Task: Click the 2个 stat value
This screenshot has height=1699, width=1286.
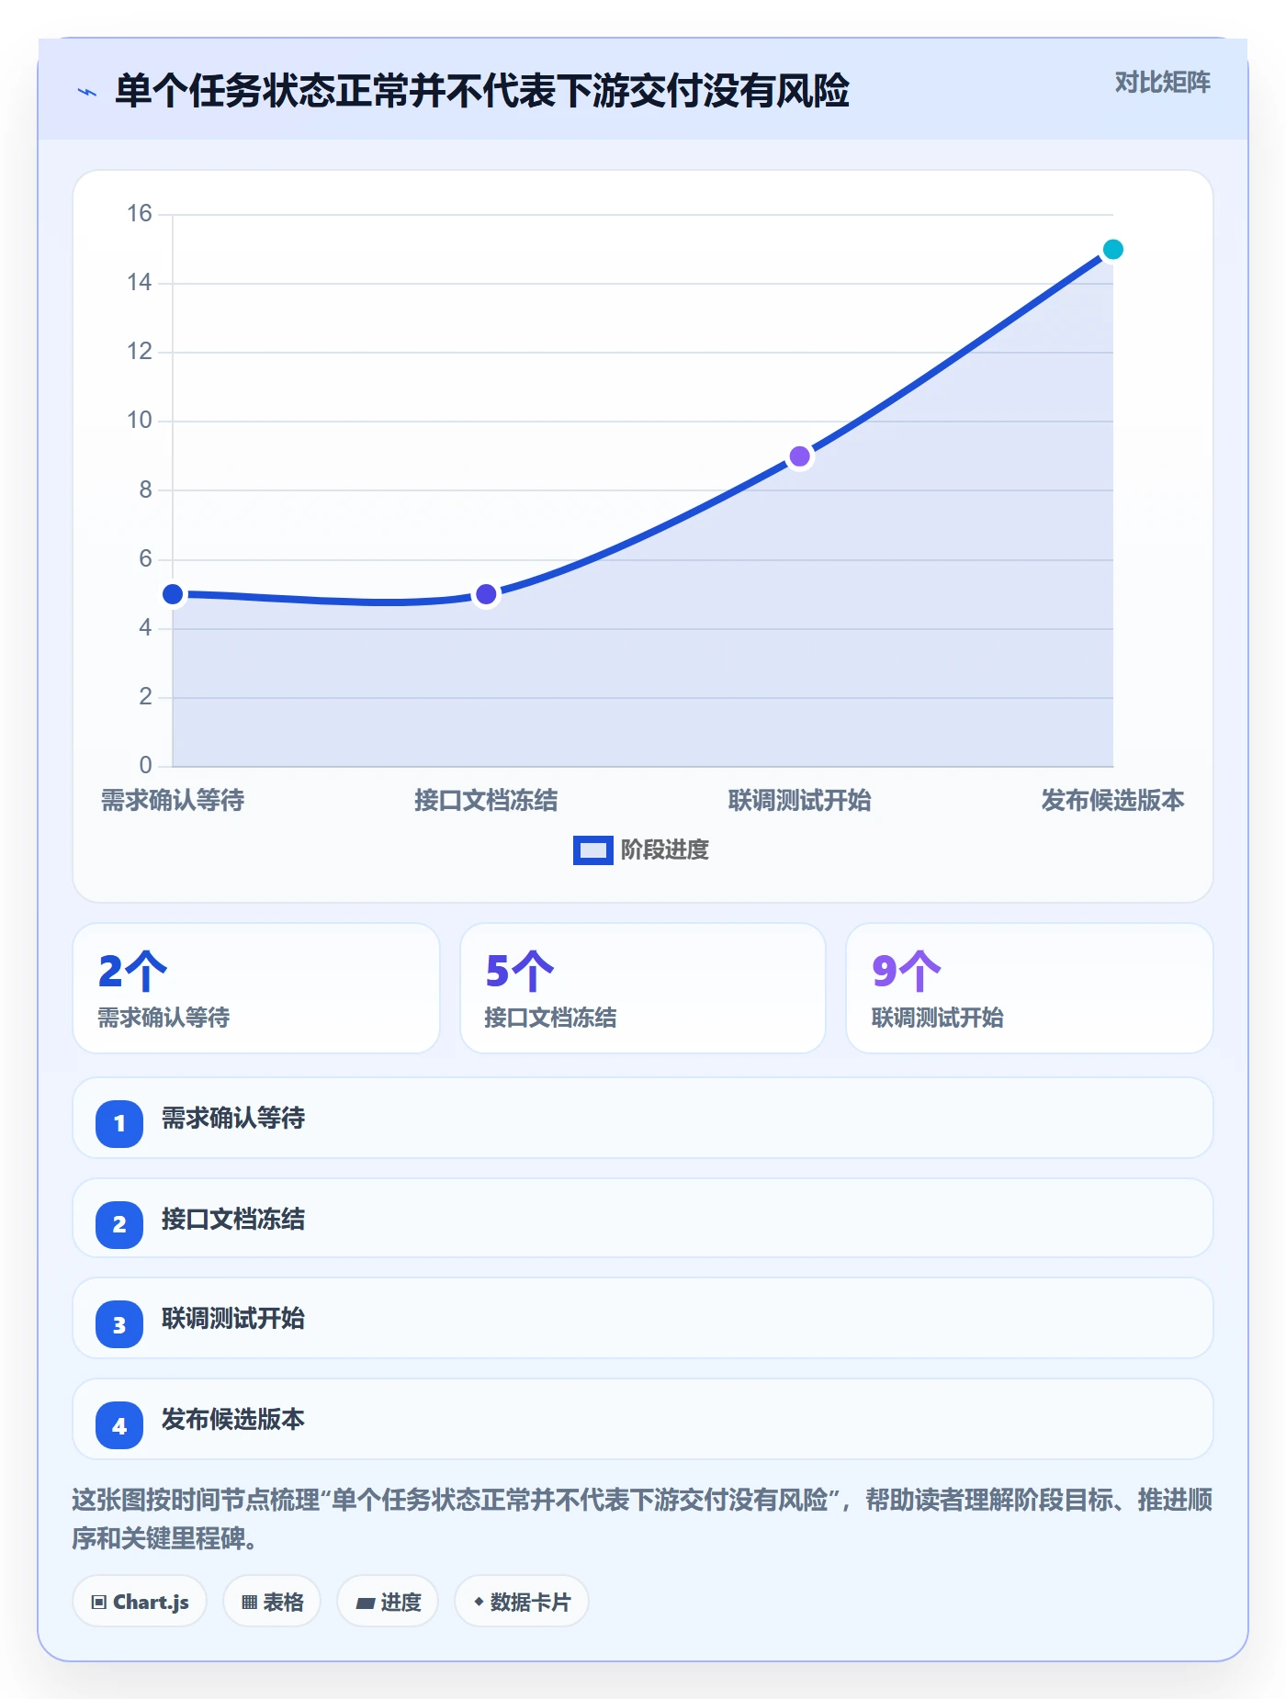Action: 132,971
